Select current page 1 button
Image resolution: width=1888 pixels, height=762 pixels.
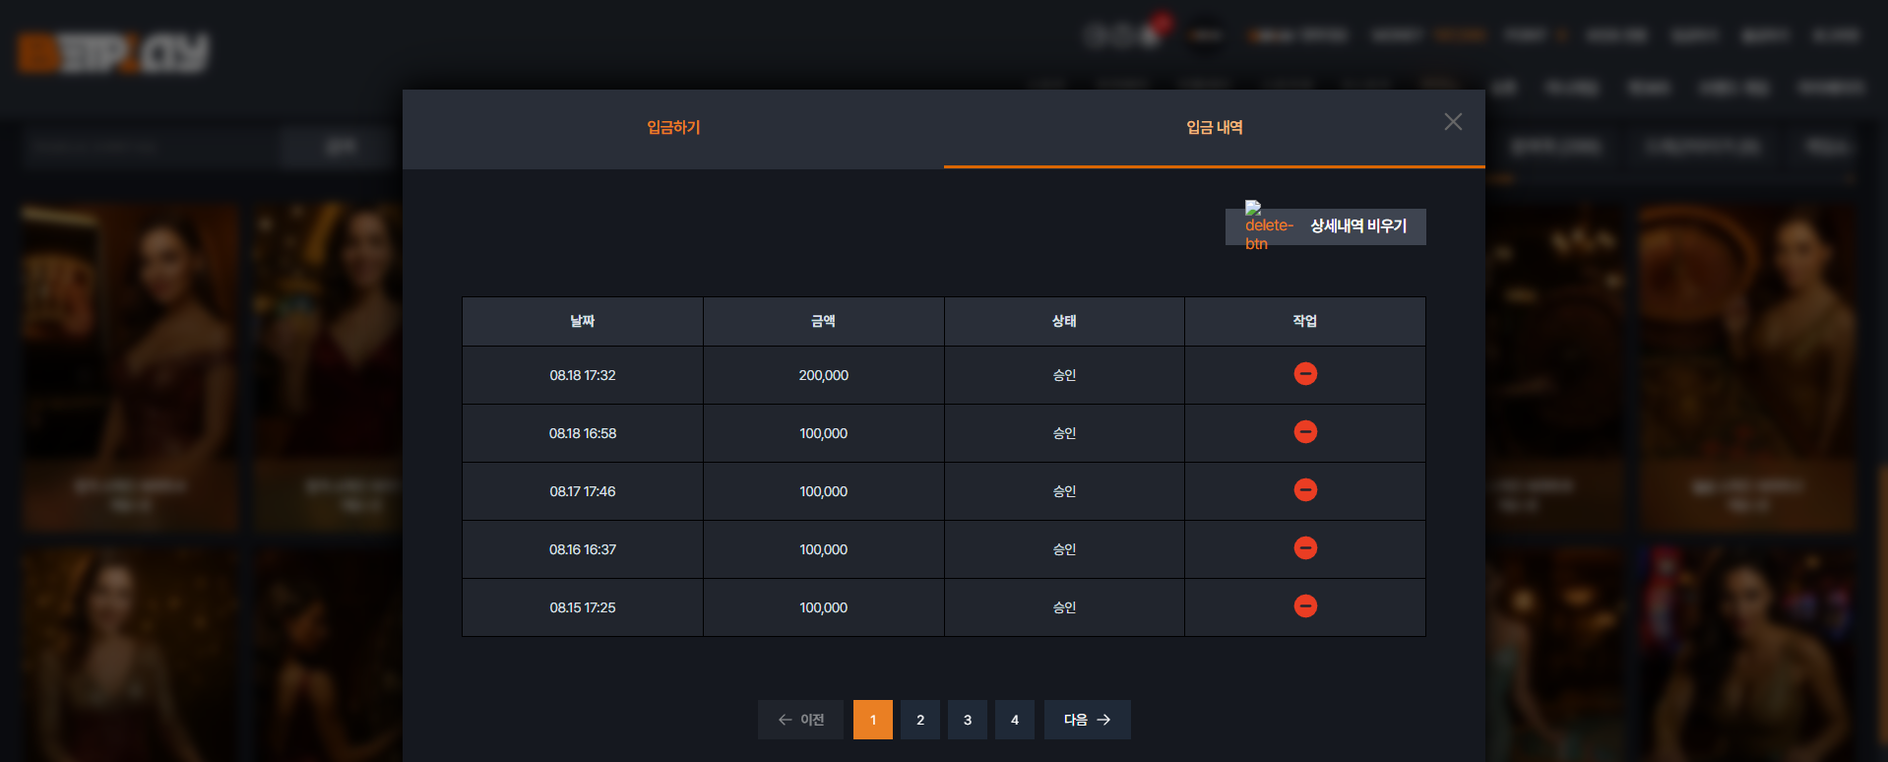click(873, 720)
